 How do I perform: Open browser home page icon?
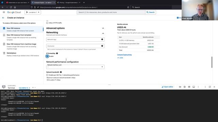(15, 7)
